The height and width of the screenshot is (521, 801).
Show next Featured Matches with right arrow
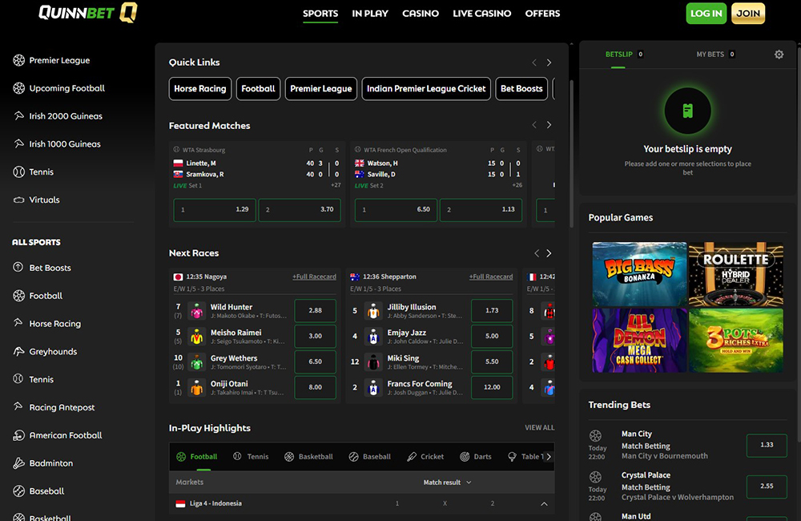(549, 125)
